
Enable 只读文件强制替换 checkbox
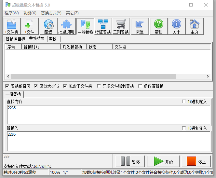tap(99, 86)
